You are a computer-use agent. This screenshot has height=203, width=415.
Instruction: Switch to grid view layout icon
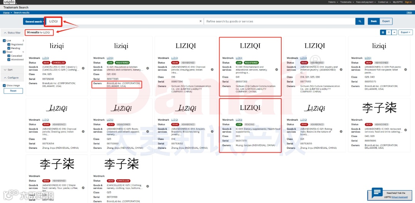pos(383,32)
